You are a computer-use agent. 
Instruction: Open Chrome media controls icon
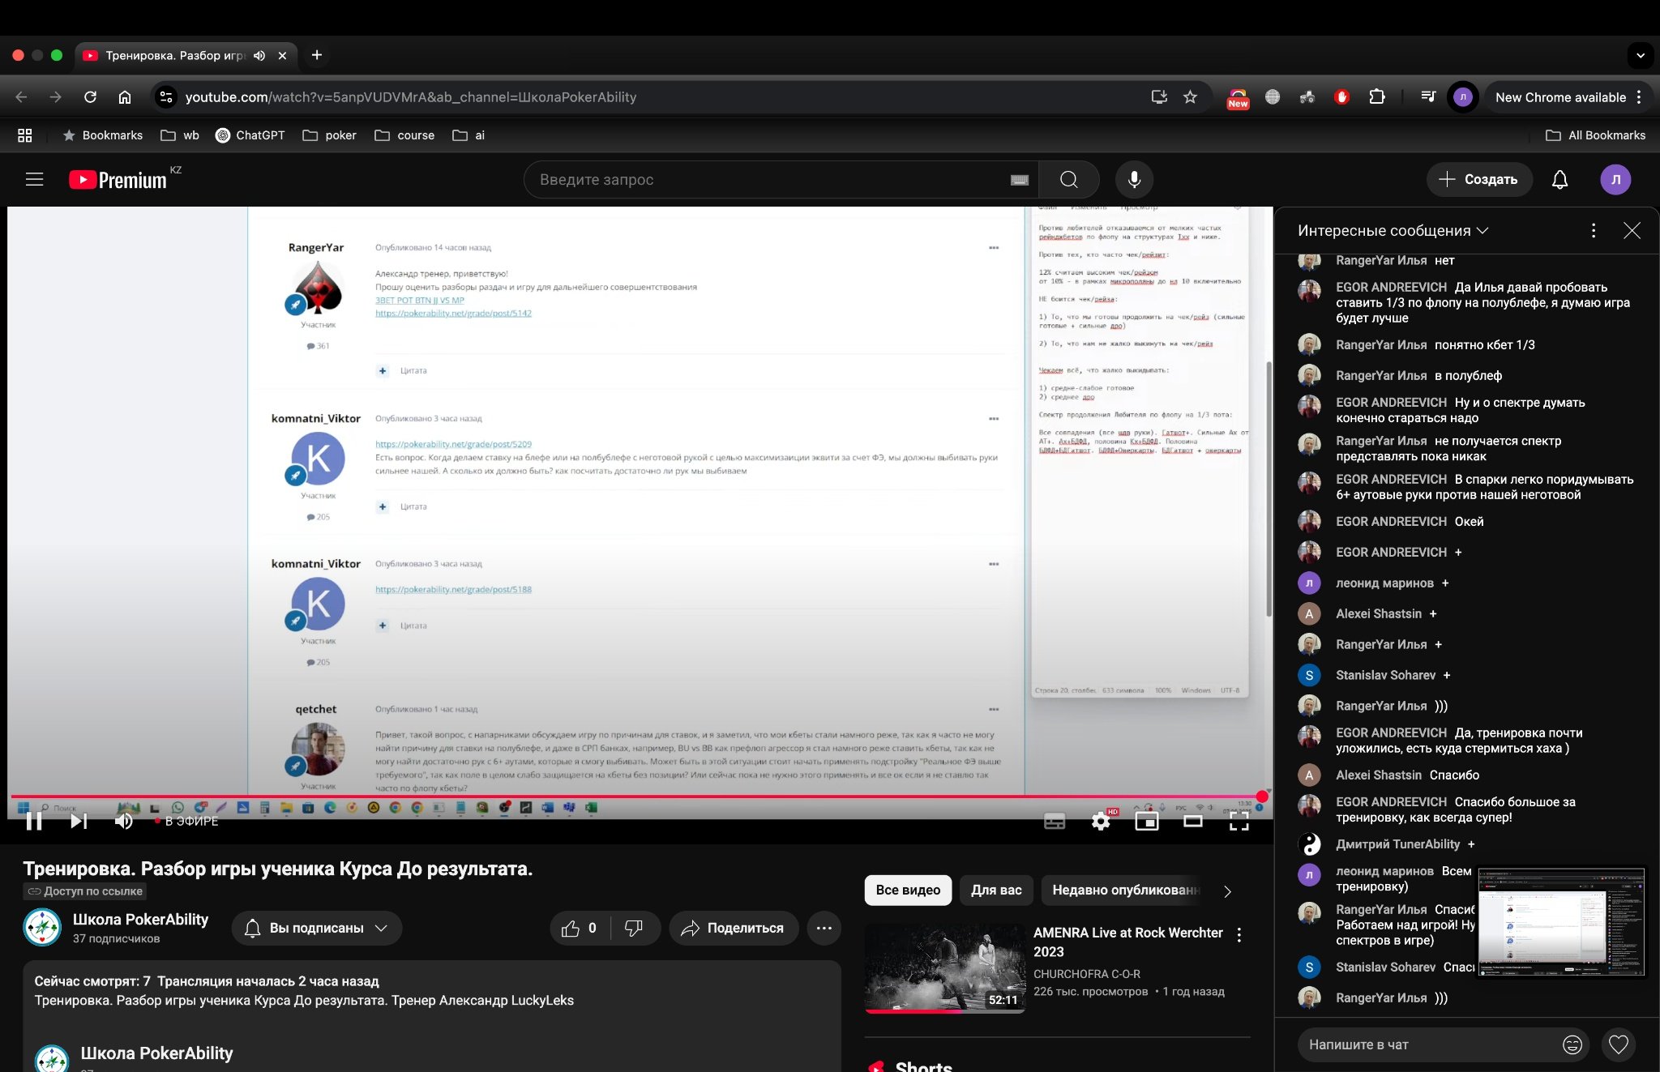click(x=1428, y=97)
